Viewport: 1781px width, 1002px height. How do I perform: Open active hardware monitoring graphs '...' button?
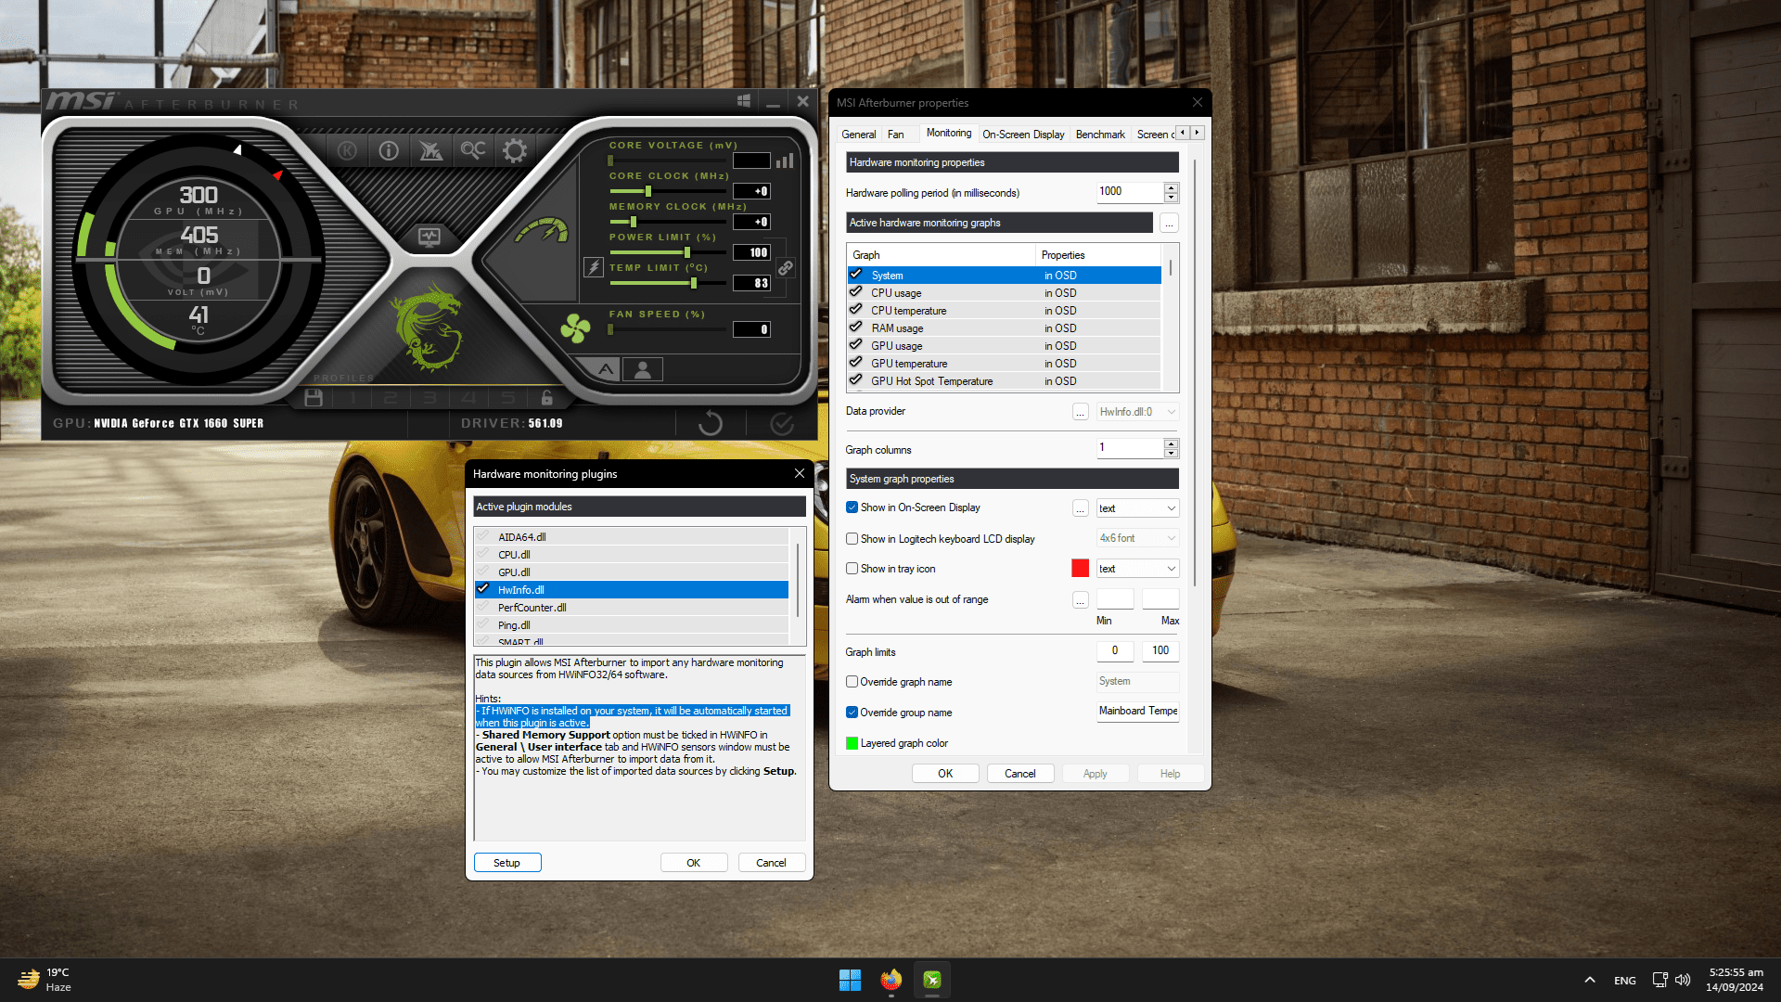pos(1169,224)
